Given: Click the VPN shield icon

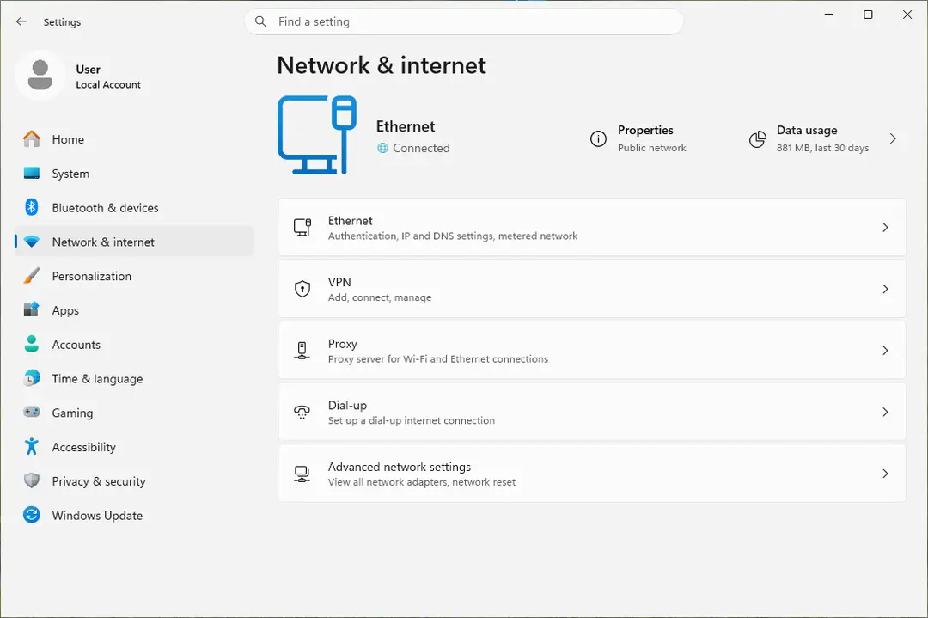Looking at the screenshot, I should (302, 289).
